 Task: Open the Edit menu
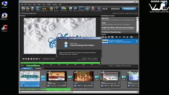click(26, 4)
